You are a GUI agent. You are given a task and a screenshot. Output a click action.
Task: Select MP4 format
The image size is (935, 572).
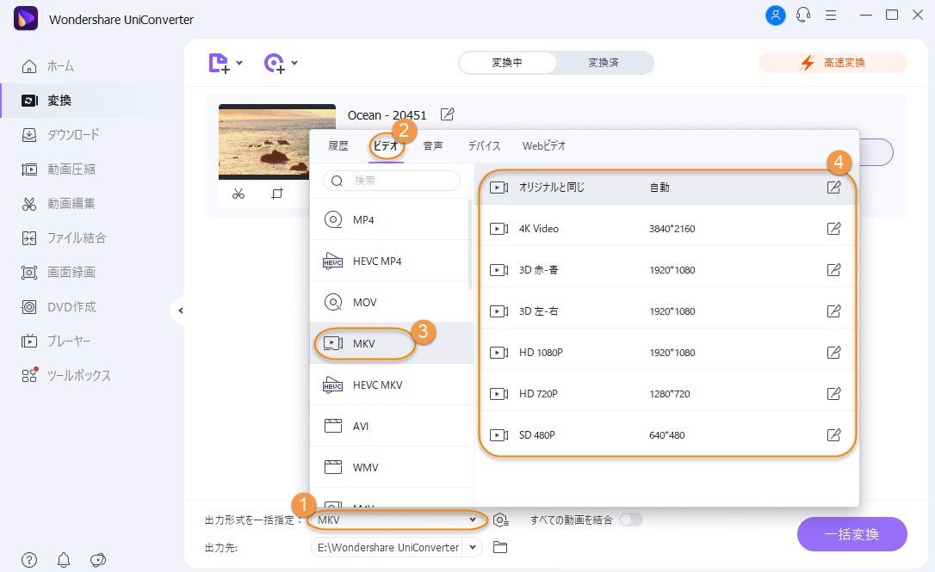tap(391, 220)
